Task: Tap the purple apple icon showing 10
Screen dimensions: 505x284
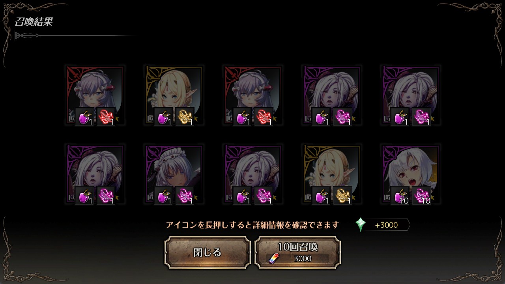Action: click(x=400, y=196)
